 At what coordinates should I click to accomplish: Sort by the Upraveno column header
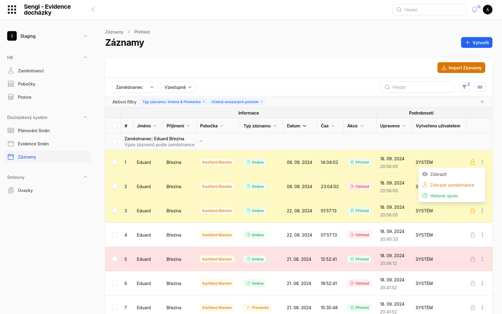pos(393,126)
